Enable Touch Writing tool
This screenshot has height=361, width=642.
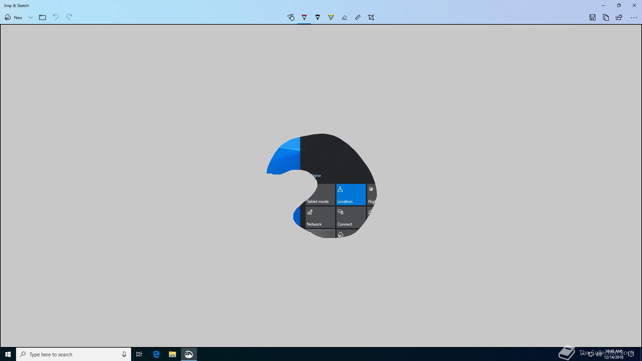[x=291, y=17]
